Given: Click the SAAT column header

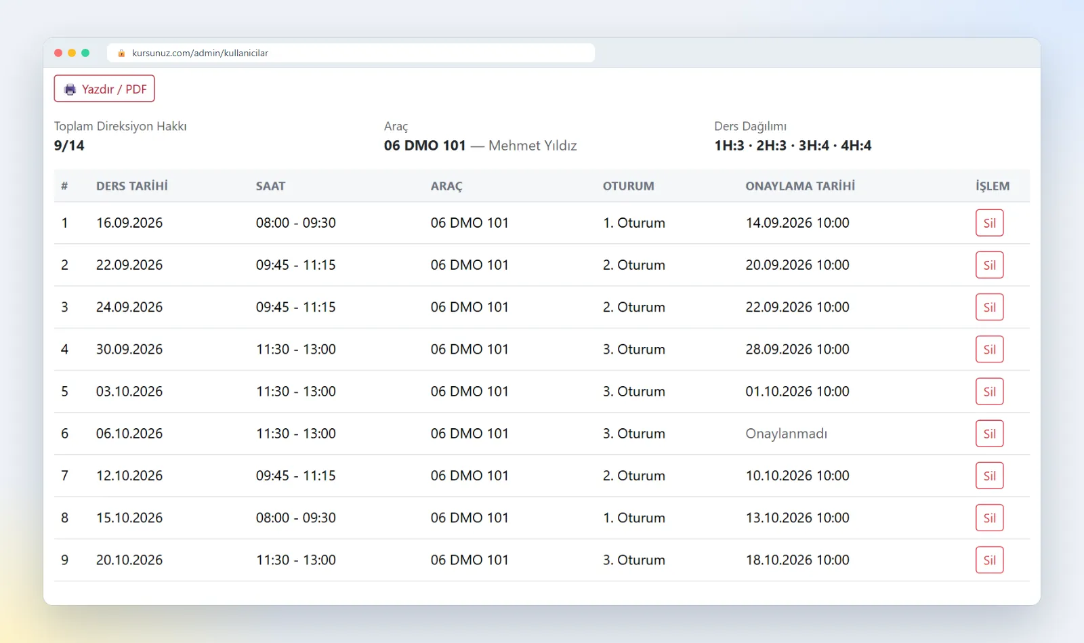Looking at the screenshot, I should (270, 186).
